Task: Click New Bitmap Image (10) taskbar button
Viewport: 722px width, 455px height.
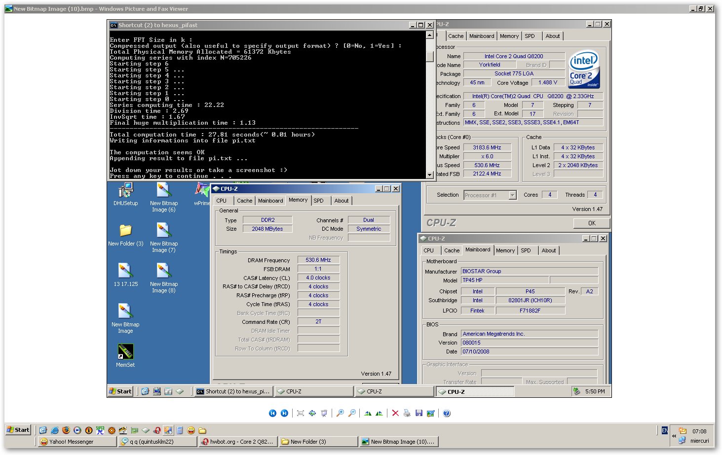Action: [x=399, y=442]
